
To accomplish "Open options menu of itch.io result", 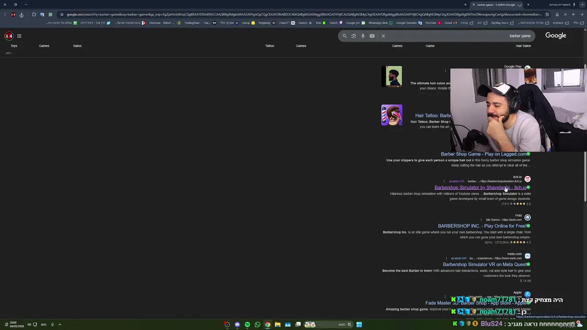I will 444,181.
